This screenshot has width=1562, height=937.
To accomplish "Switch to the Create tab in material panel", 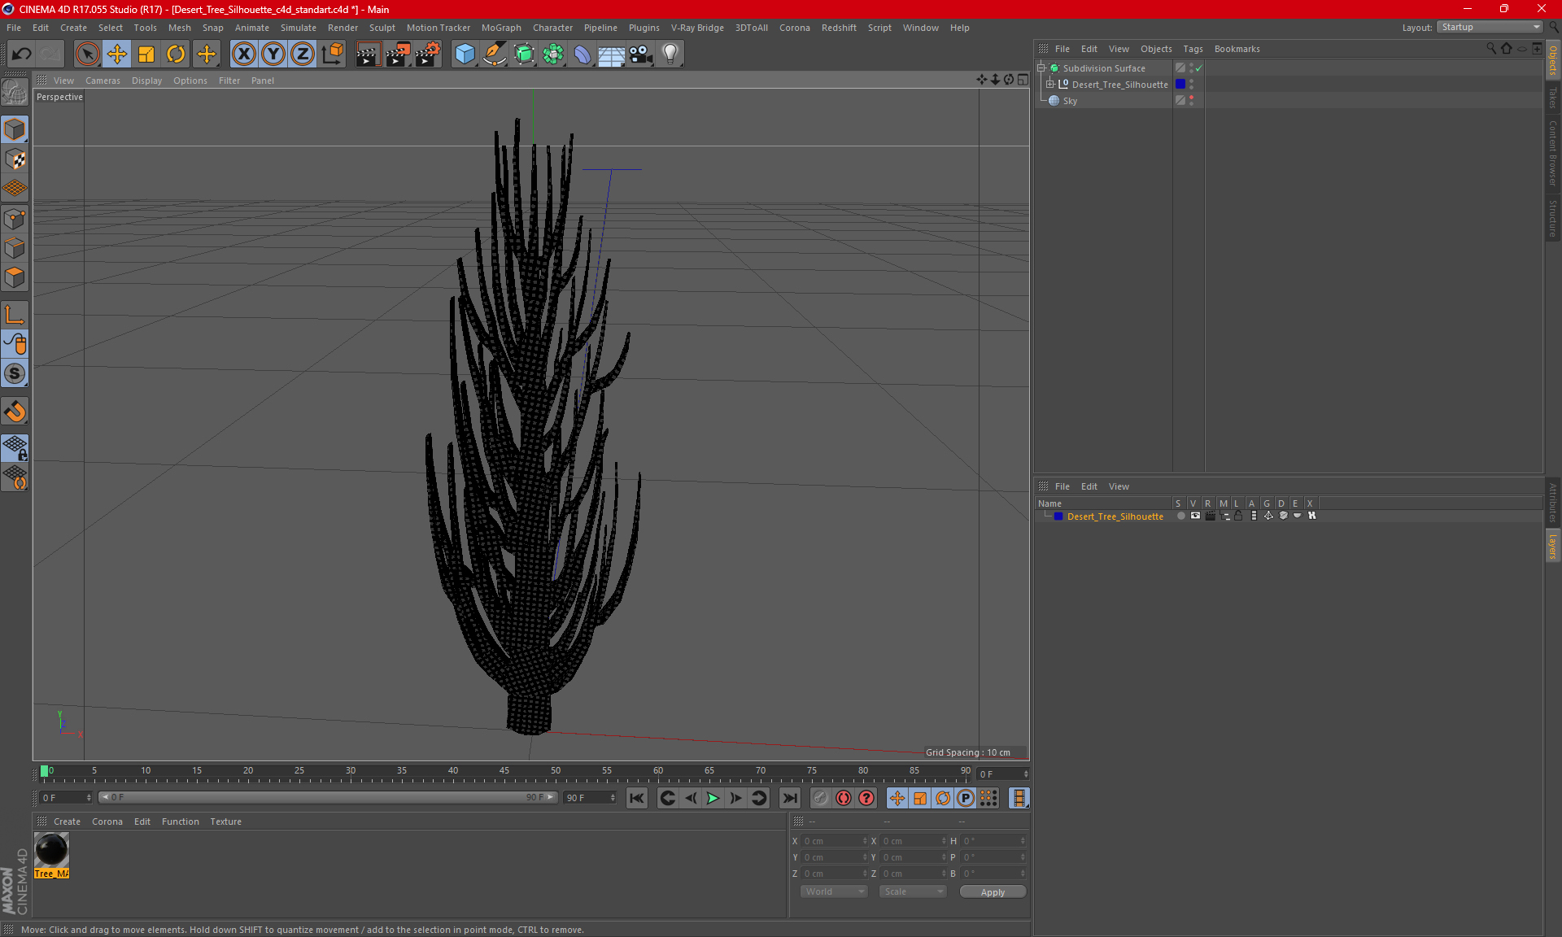I will point(66,821).
